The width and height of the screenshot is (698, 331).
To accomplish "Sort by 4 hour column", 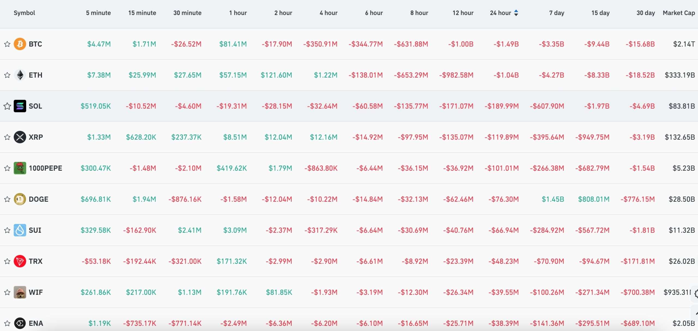I will pyautogui.click(x=328, y=13).
